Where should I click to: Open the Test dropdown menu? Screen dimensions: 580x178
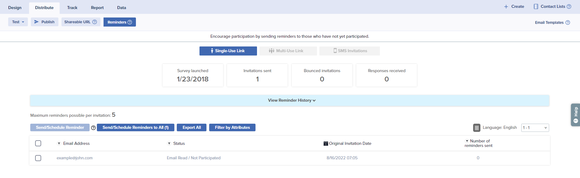click(x=18, y=22)
